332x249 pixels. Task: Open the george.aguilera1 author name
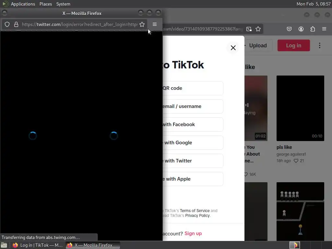click(291, 154)
